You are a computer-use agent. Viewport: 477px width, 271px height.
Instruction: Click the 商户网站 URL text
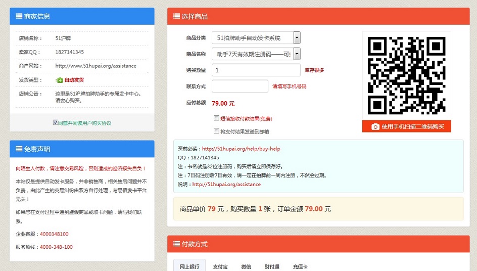pos(96,66)
